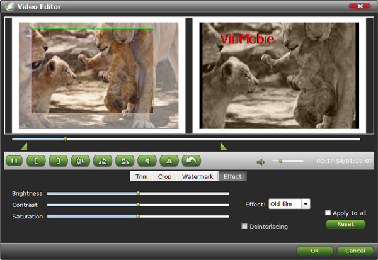Select the right trim end marker
Screen dimensions: 378x260
point(223,147)
